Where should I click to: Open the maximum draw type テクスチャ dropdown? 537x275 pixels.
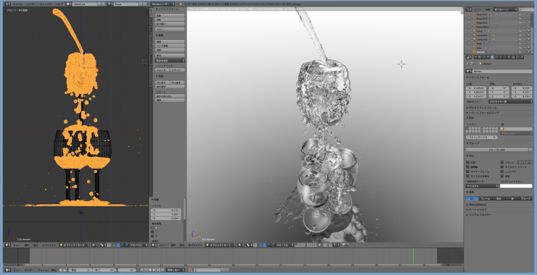point(482,186)
